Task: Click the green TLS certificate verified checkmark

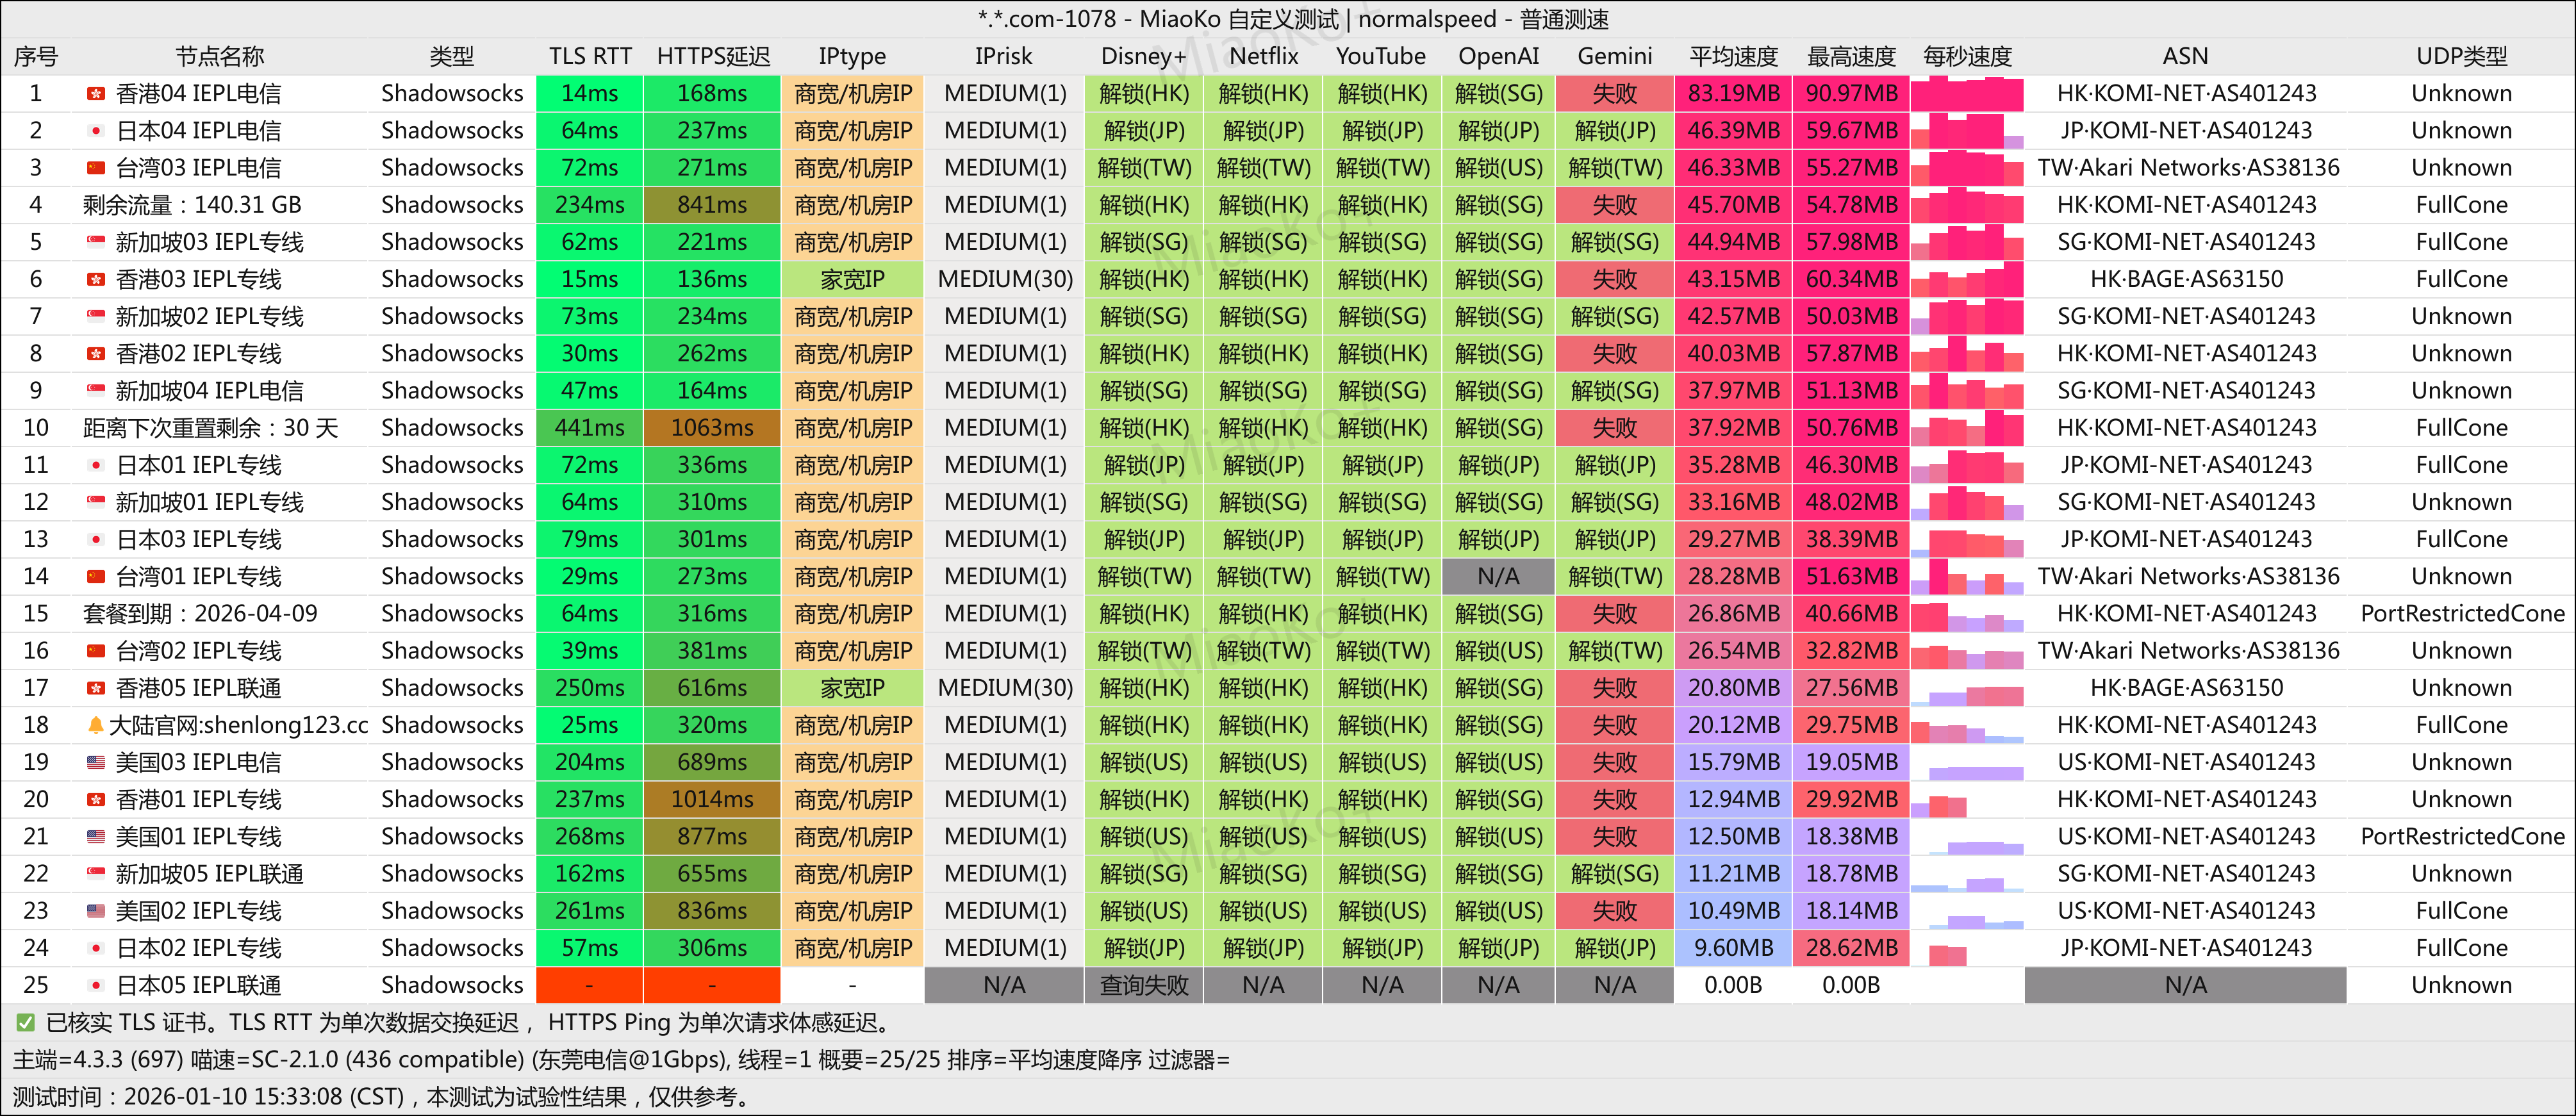Action: click(25, 1022)
